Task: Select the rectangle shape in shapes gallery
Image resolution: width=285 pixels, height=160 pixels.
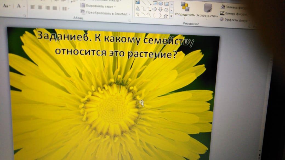Action: (x=155, y=3)
